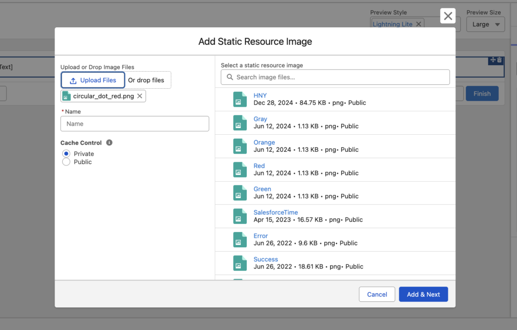Click the Cache Control info icon
The width and height of the screenshot is (517, 330).
pyautogui.click(x=109, y=143)
